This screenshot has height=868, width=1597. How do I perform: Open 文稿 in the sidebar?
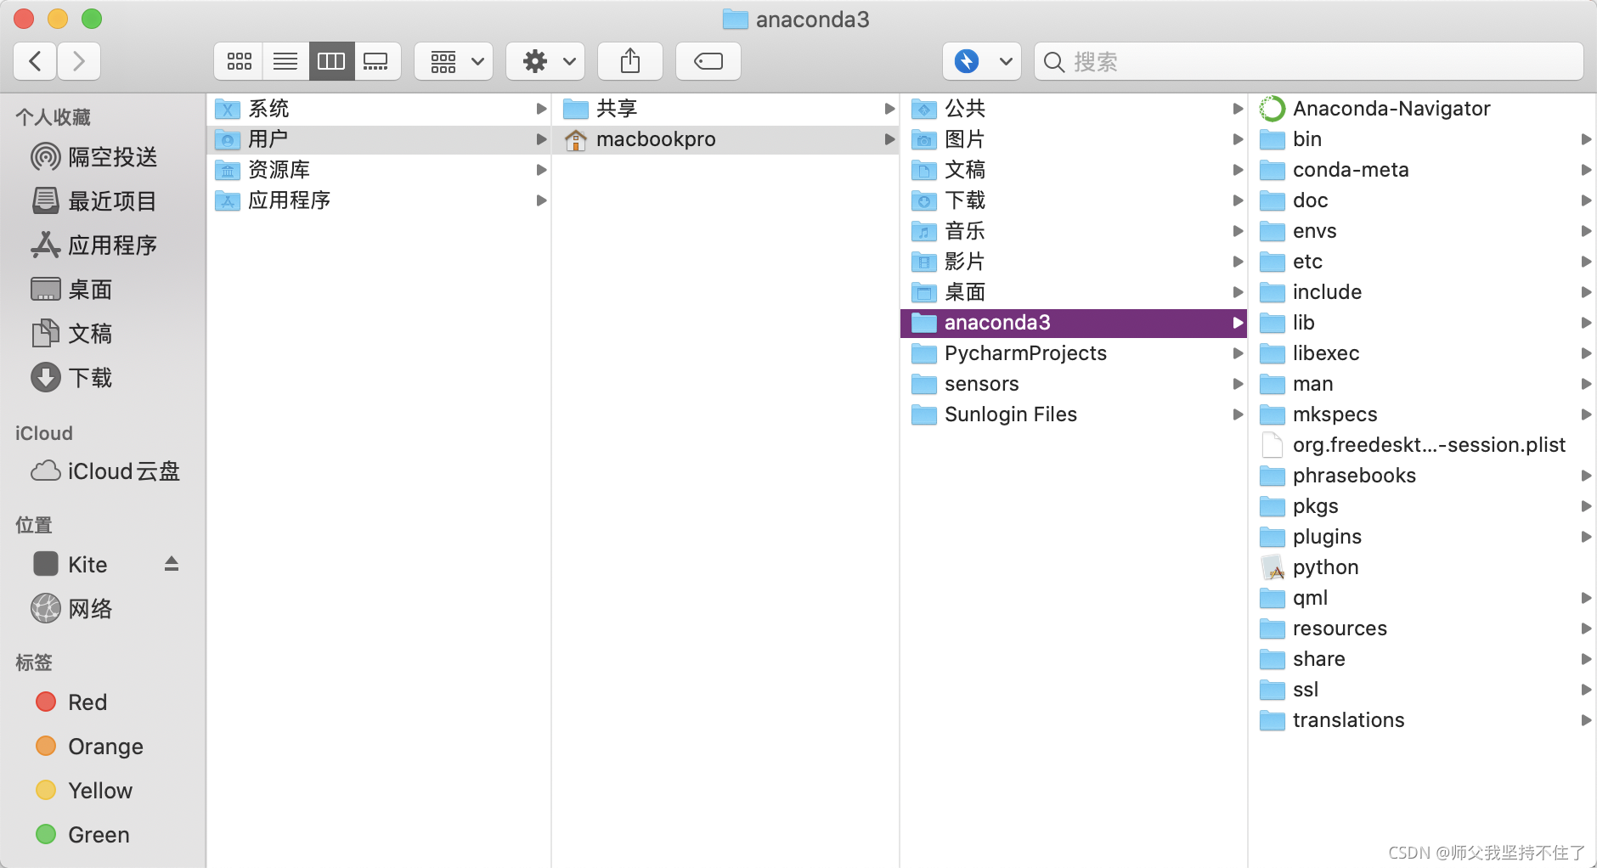[x=103, y=334]
